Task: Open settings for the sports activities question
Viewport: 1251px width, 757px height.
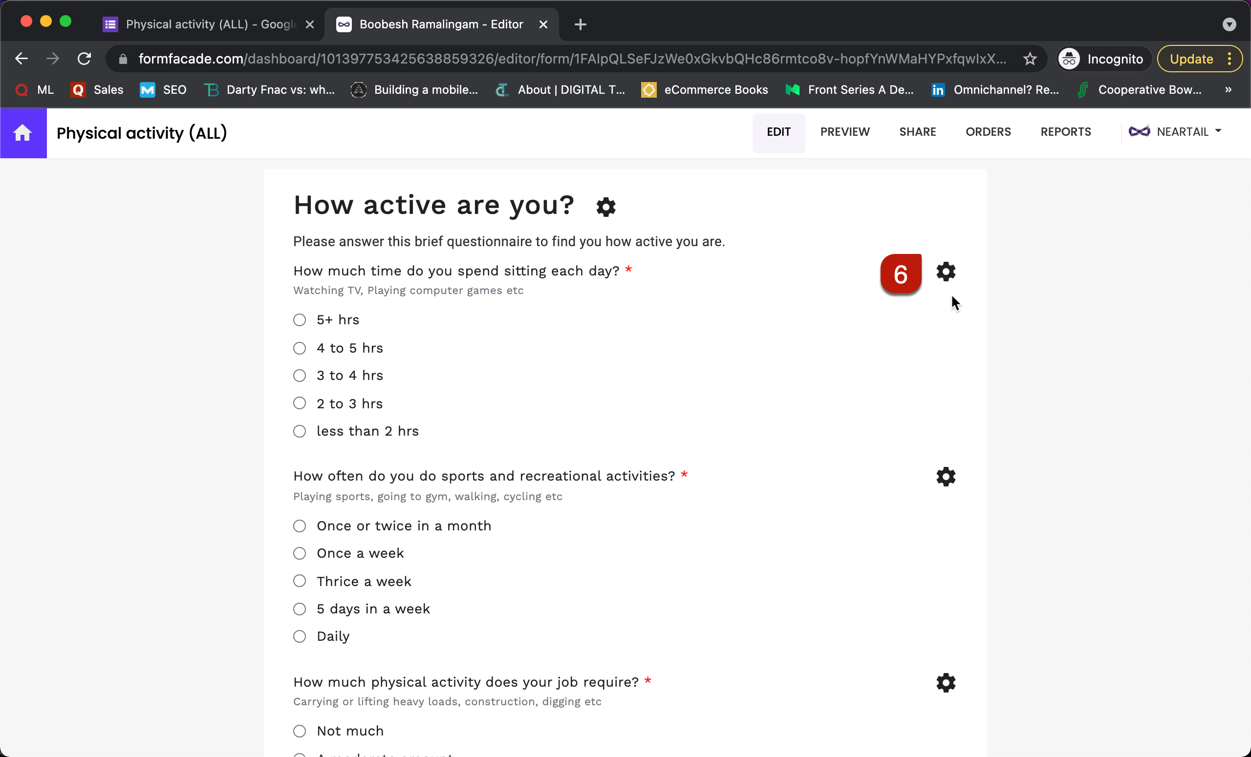Action: tap(946, 477)
